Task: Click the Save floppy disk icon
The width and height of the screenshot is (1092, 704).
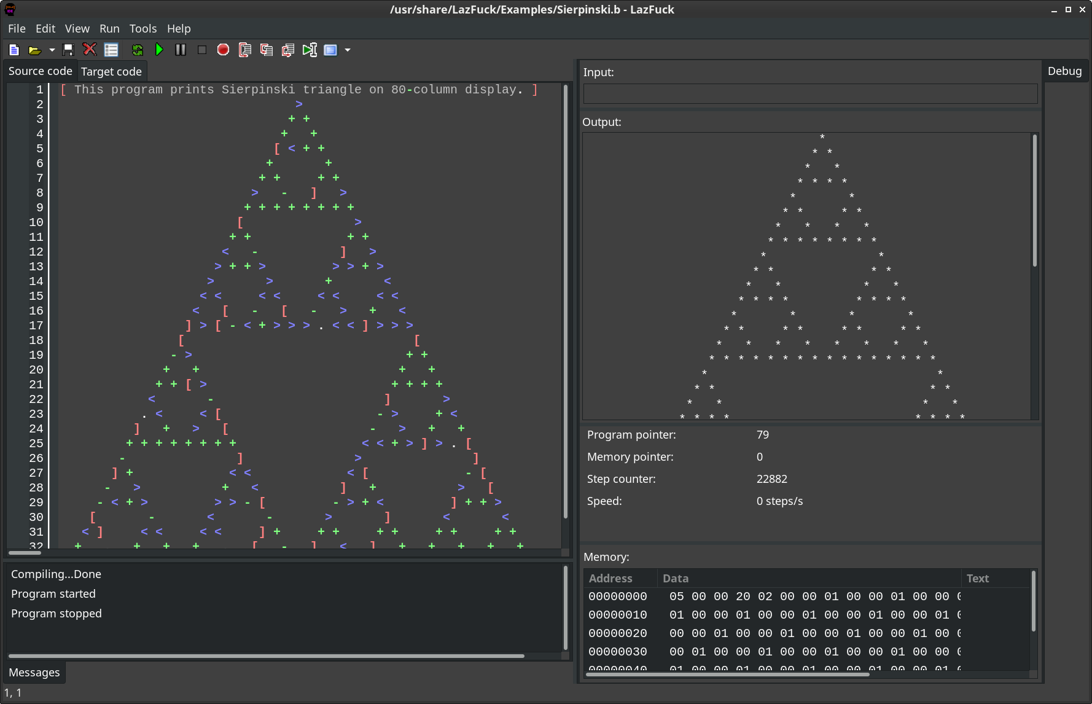Action: point(68,50)
